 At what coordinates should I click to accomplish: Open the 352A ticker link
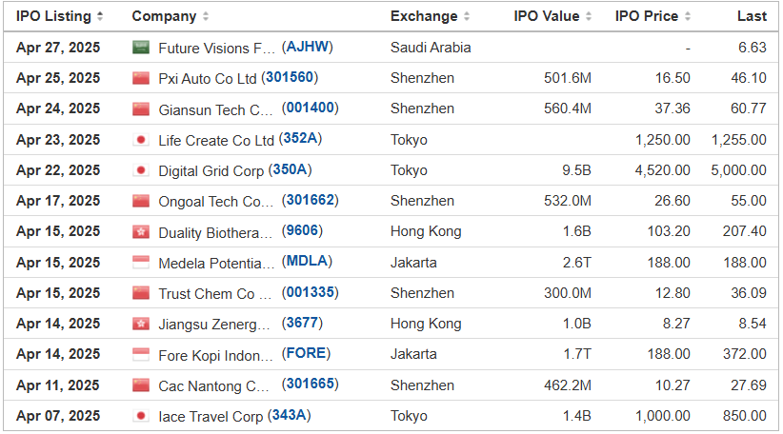click(x=300, y=139)
